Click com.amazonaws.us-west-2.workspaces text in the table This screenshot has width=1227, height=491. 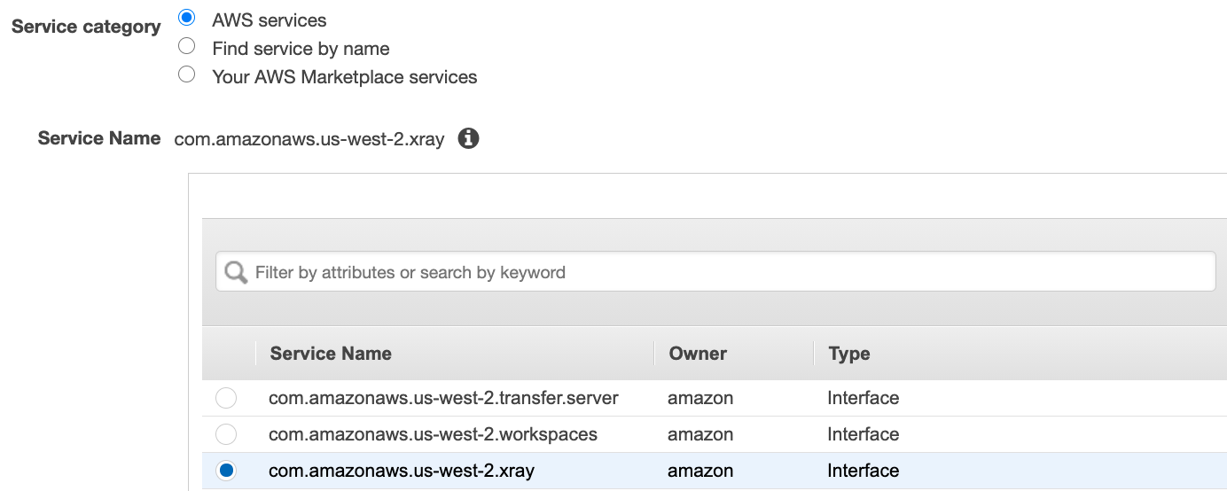[433, 434]
